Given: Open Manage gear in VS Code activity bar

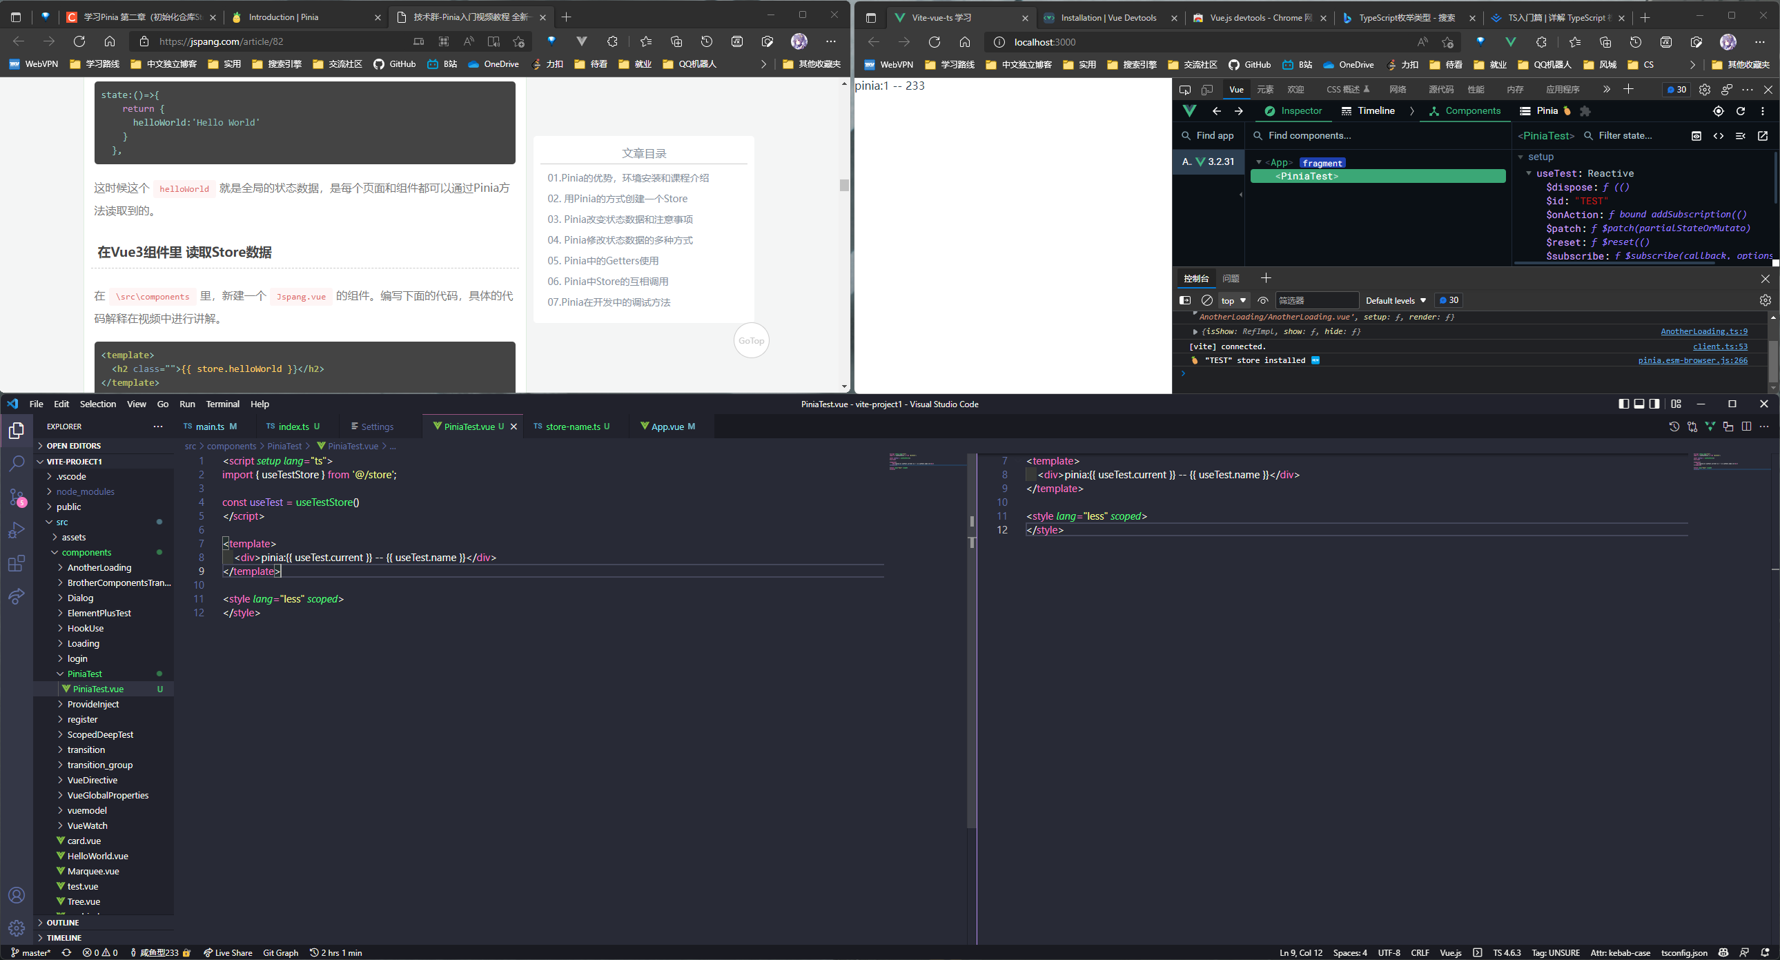Looking at the screenshot, I should 17,928.
